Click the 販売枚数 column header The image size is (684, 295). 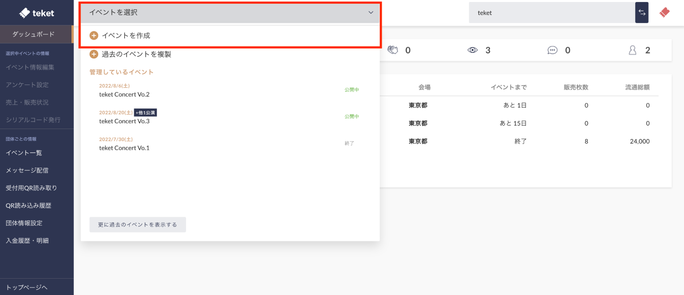point(576,87)
